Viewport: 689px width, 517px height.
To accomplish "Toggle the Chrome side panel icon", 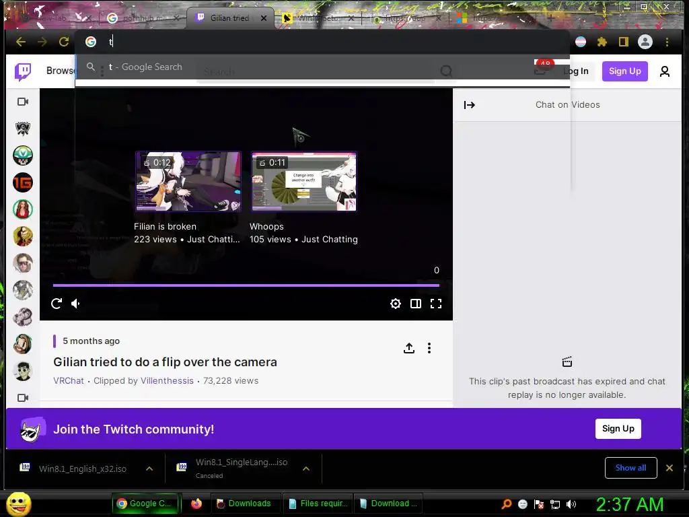I will pos(624,42).
